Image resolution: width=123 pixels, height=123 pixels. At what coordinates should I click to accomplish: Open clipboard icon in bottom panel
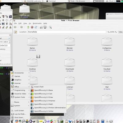tap(66, 121)
